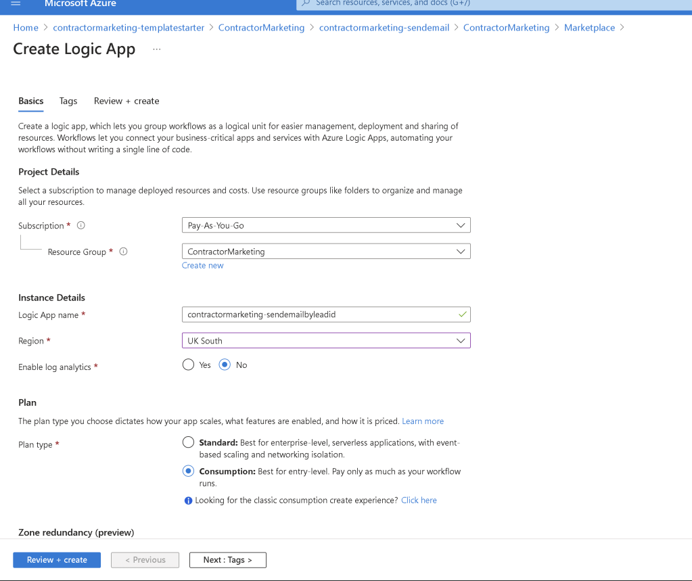Focus the Logic App name field
The image size is (692, 581).
(326, 315)
